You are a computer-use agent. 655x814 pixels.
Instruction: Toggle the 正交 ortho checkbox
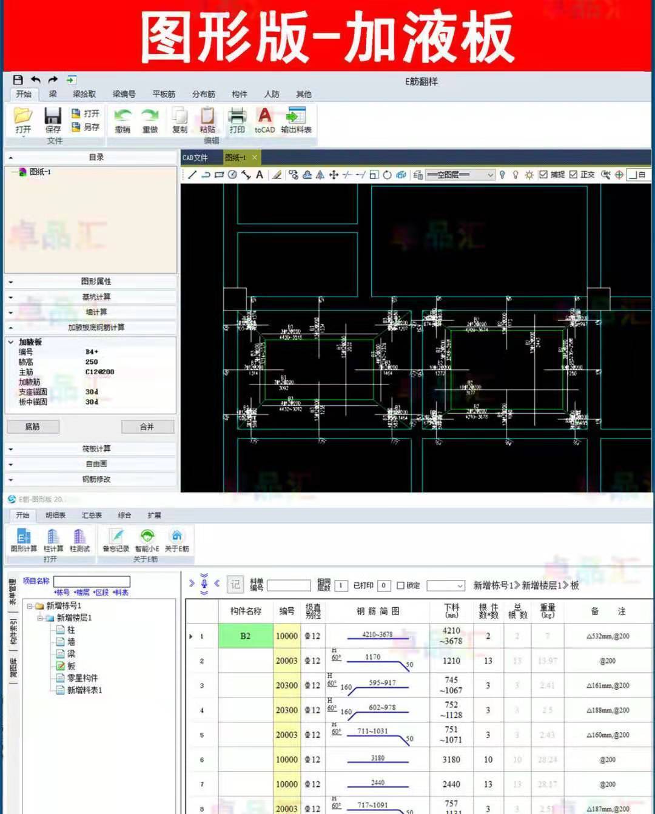click(x=573, y=175)
